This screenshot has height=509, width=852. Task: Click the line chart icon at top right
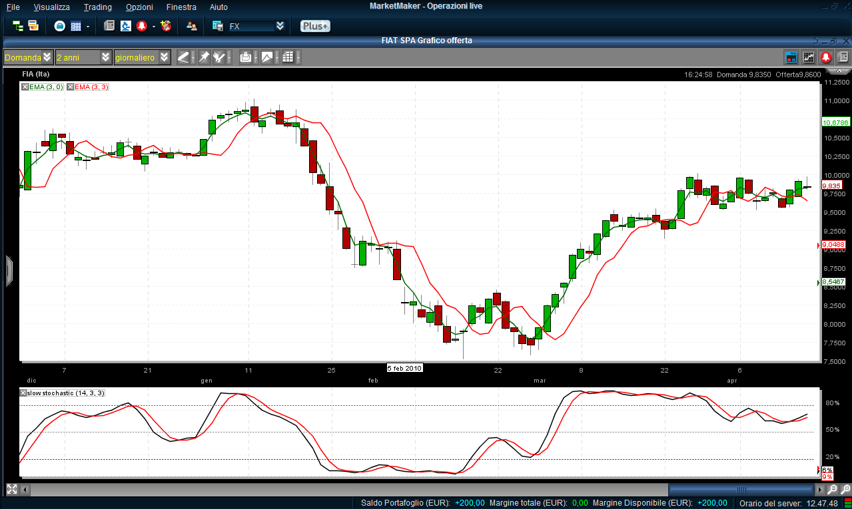pyautogui.click(x=809, y=57)
